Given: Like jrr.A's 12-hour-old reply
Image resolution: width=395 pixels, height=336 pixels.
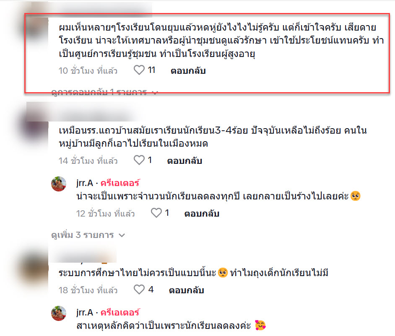Looking at the screenshot, I should point(156,213).
